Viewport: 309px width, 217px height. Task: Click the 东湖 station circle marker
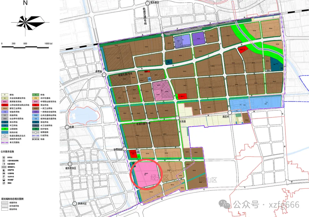67,127
